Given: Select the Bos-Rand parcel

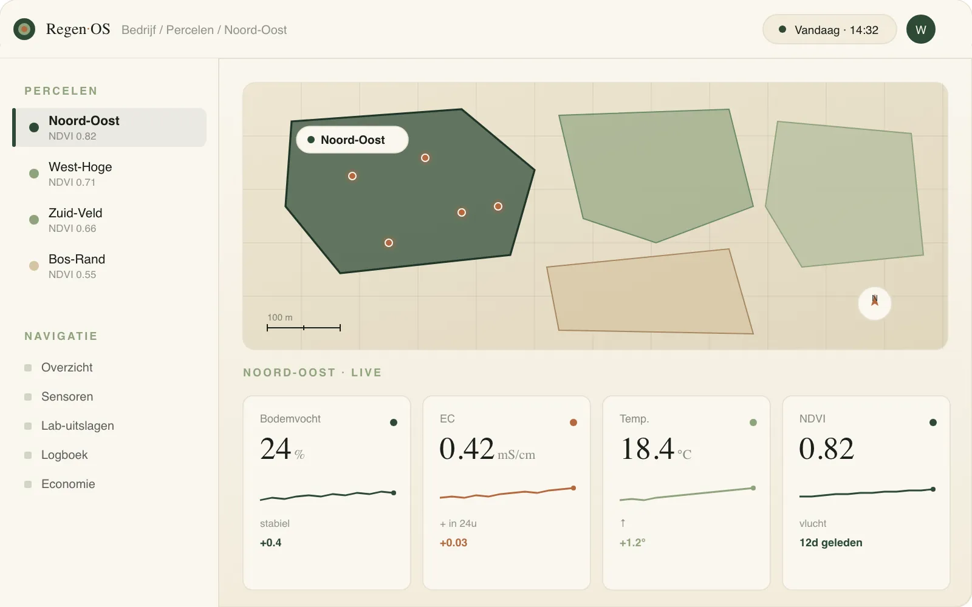Looking at the screenshot, I should tap(109, 266).
